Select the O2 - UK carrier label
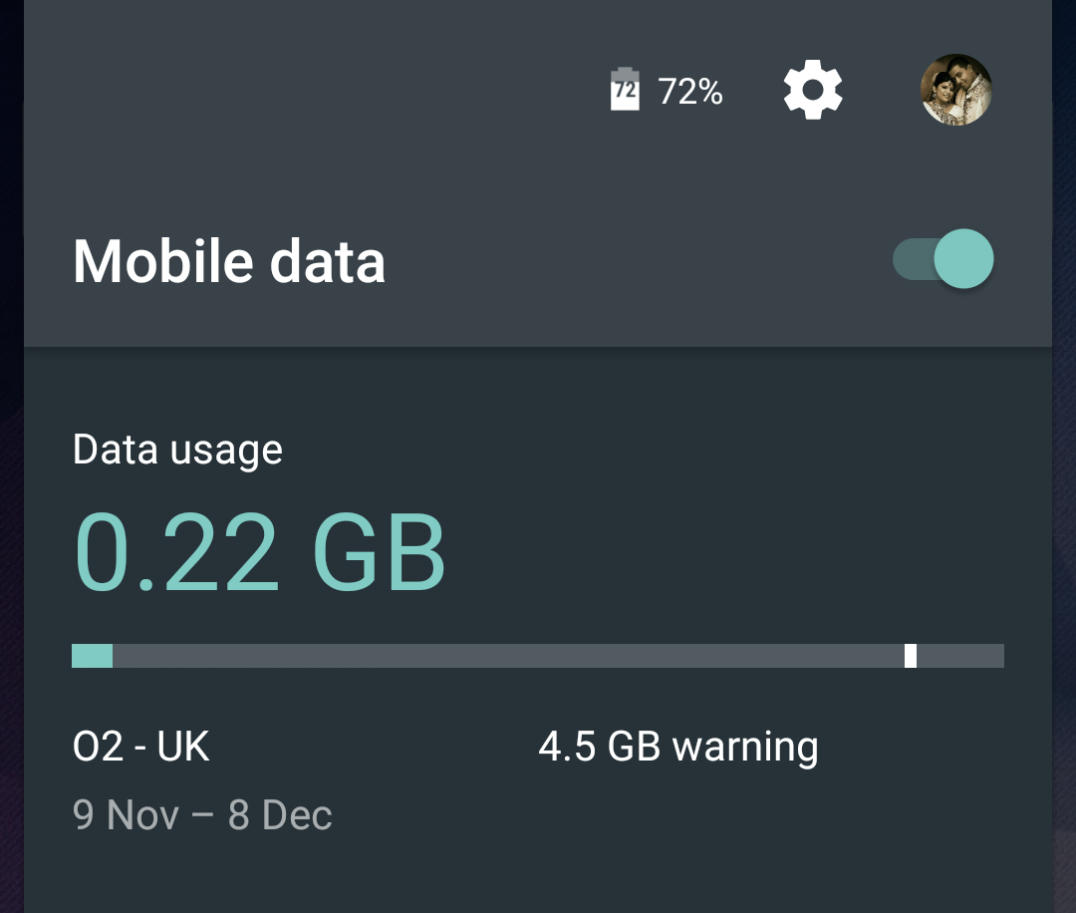 click(x=140, y=747)
